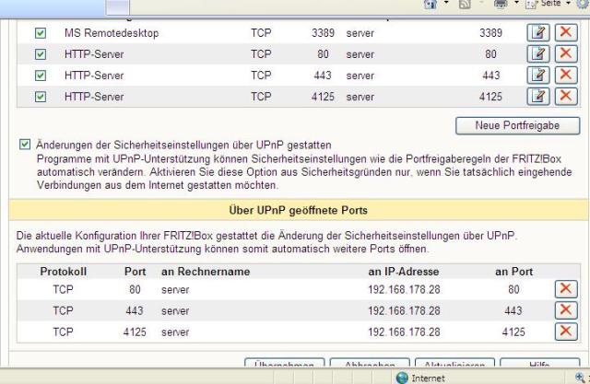Click the HTTP-Server name in the port 443 row
The image size is (590, 384).
pyautogui.click(x=94, y=76)
